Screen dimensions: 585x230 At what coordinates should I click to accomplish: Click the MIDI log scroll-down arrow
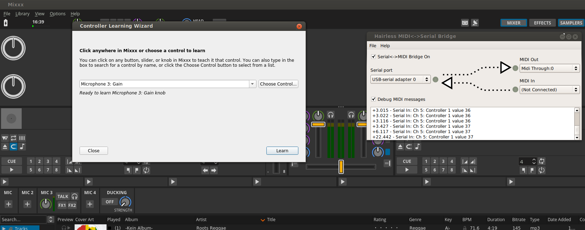tap(577, 137)
